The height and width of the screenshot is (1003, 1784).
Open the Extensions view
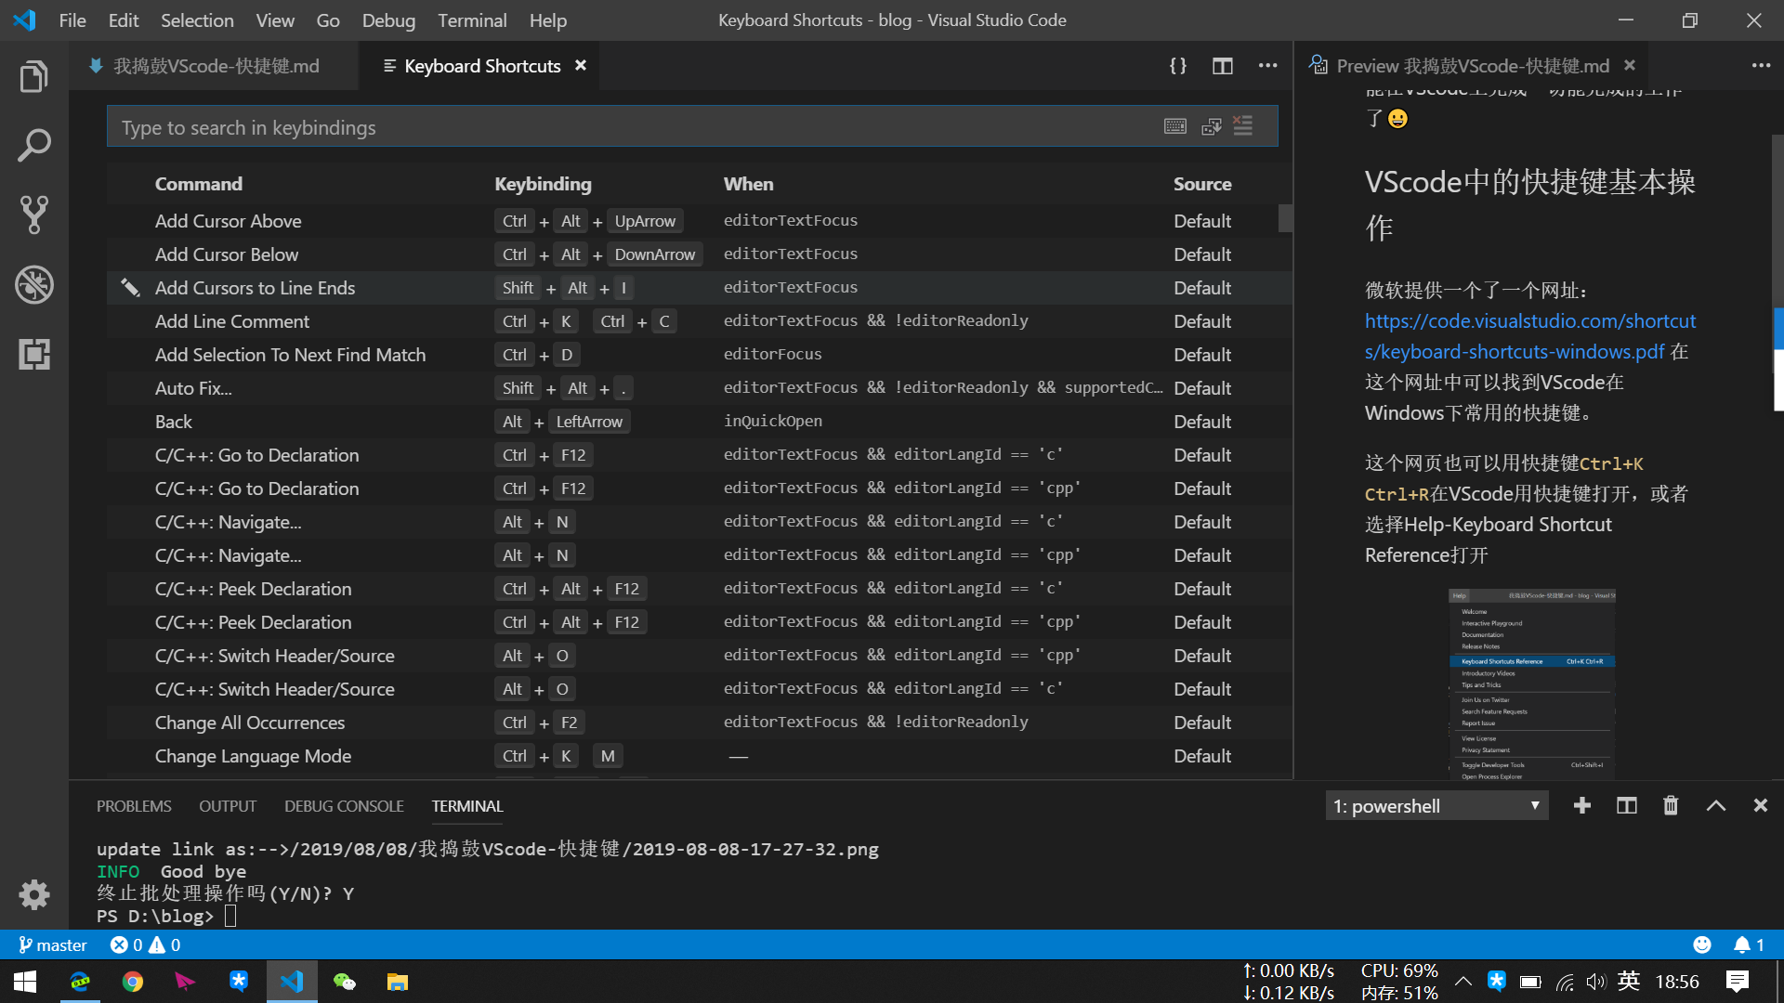(x=34, y=354)
